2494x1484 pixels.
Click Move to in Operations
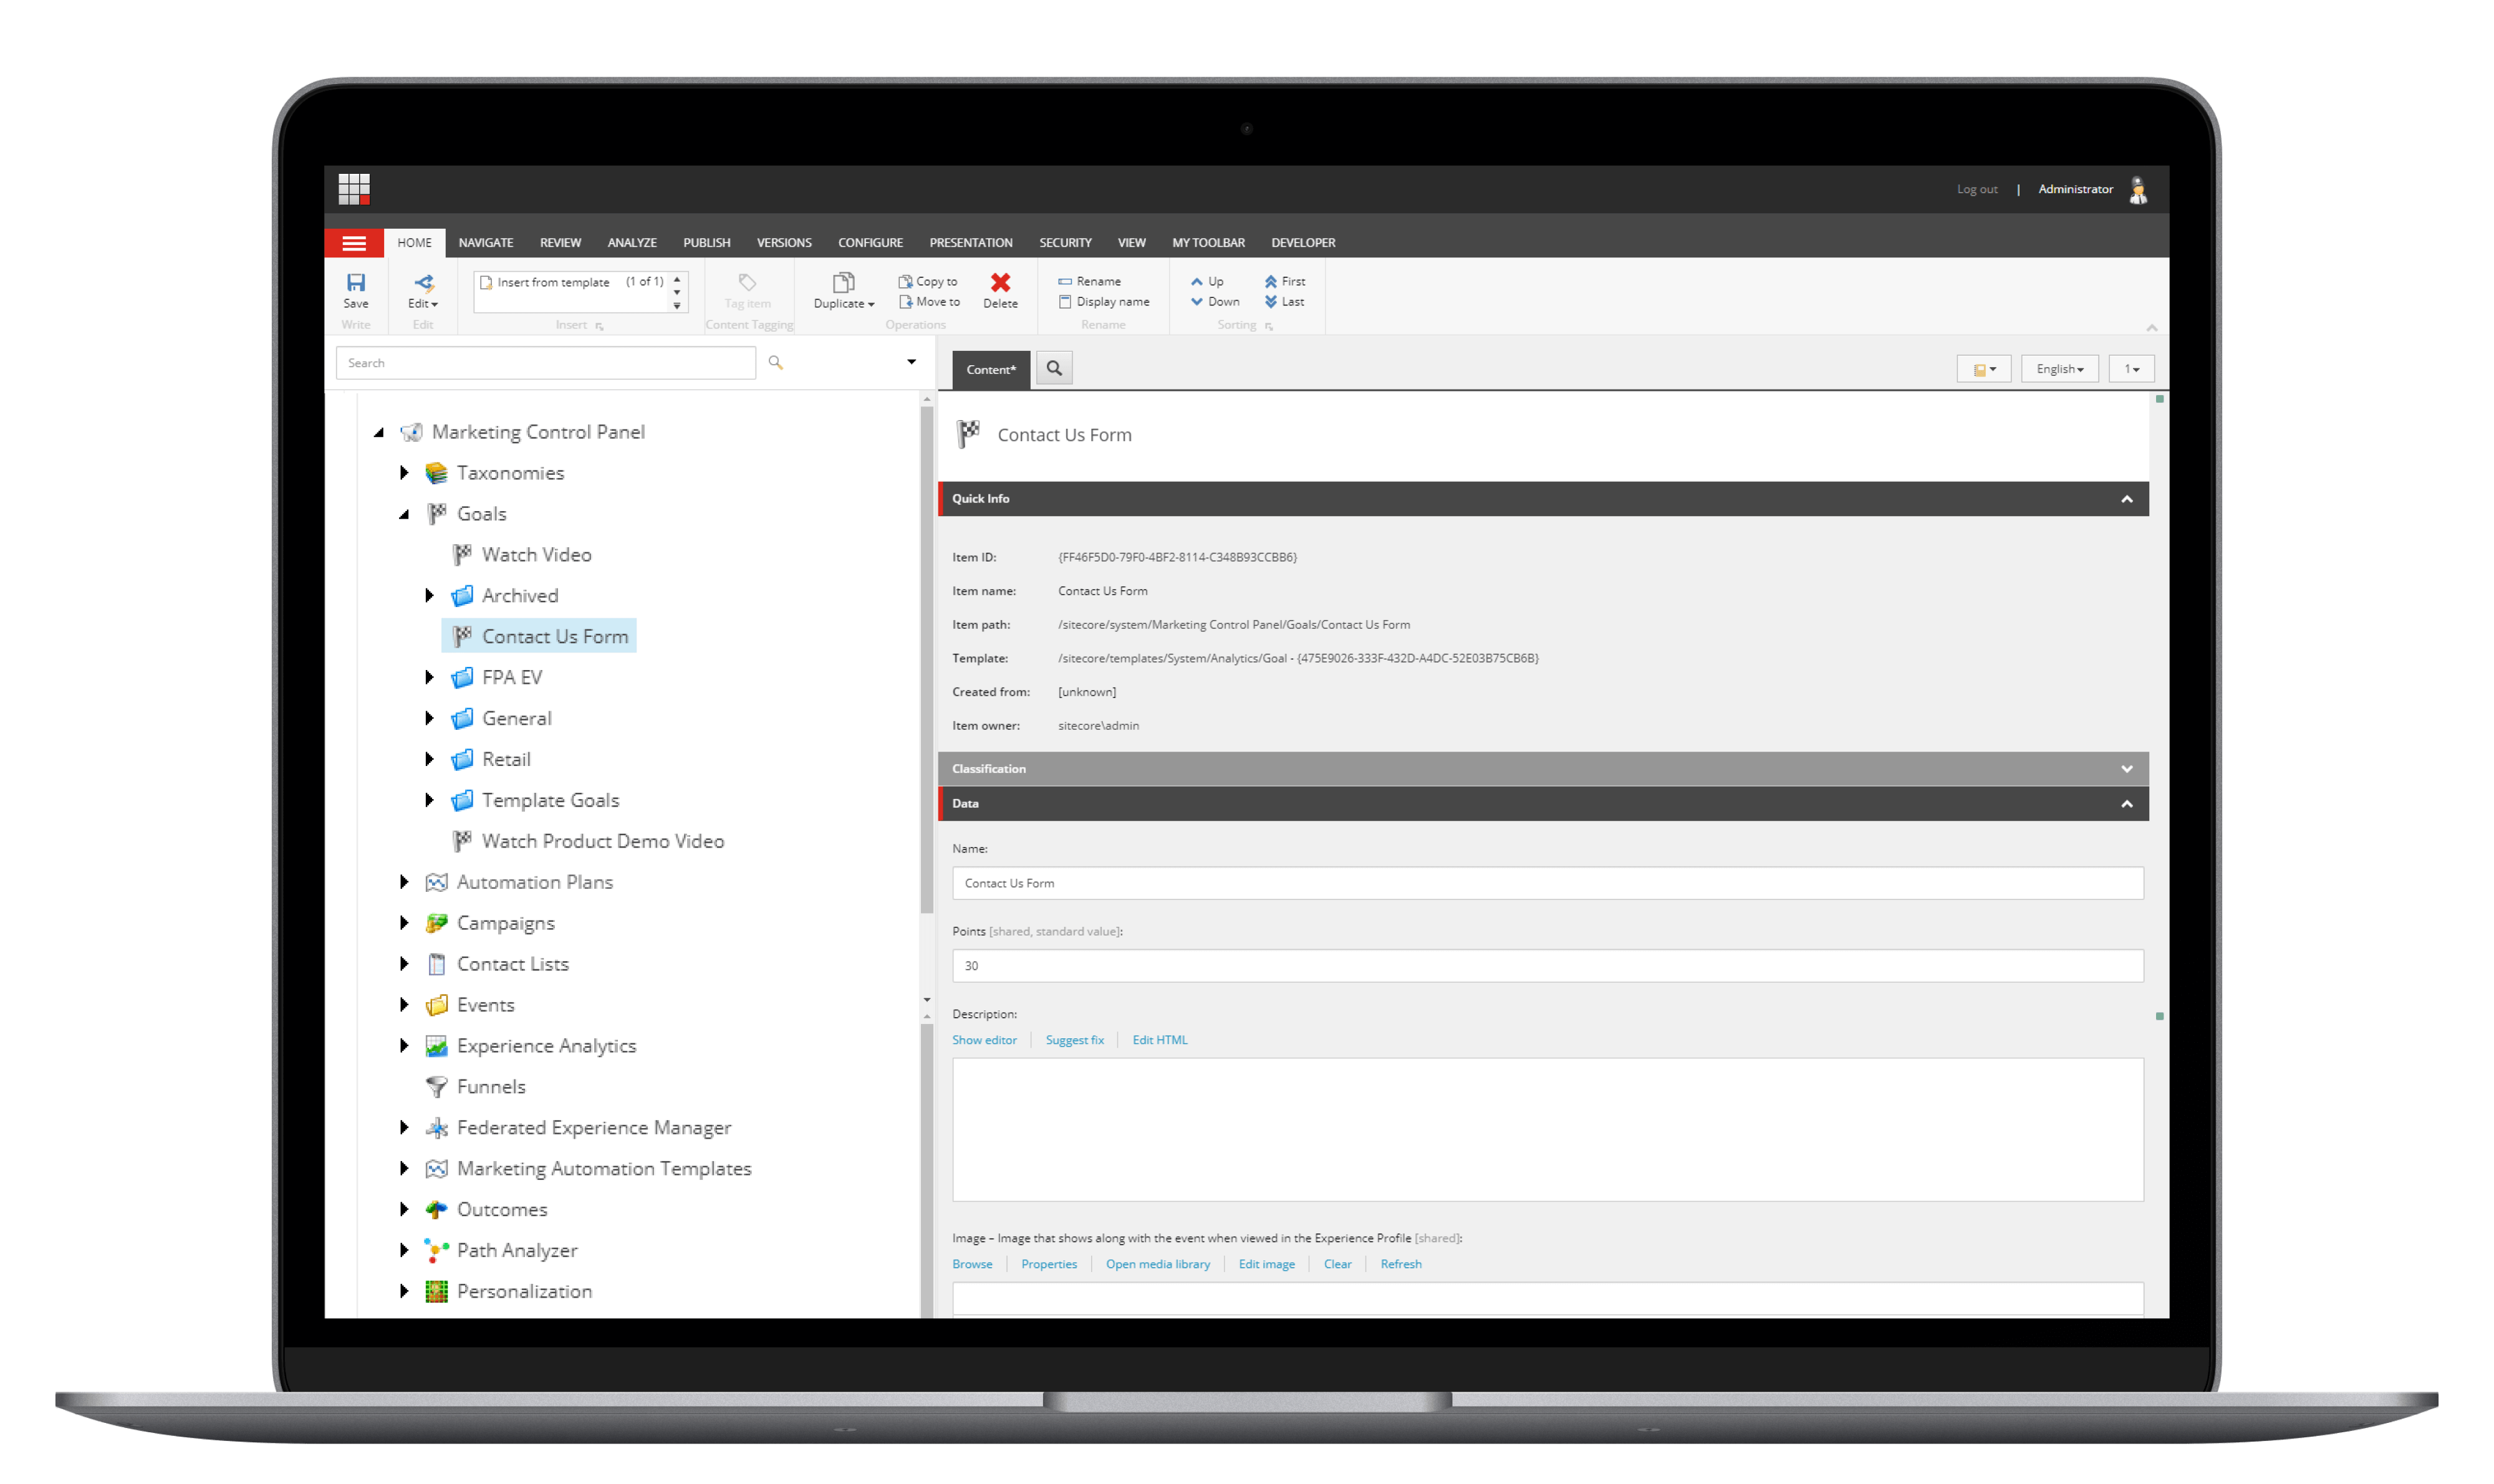pyautogui.click(x=928, y=302)
